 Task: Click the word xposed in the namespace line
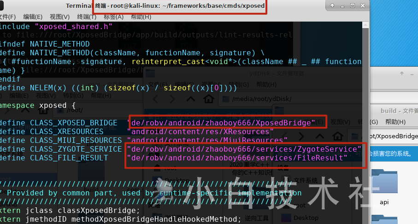53,106
